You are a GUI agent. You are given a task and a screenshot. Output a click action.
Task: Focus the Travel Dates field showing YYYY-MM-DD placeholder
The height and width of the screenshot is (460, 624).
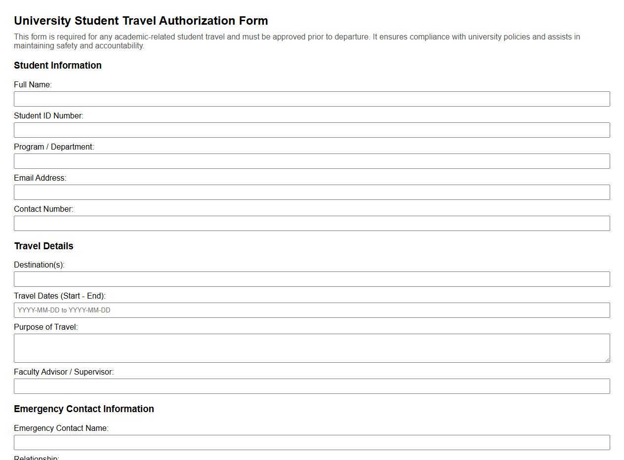[x=311, y=310]
